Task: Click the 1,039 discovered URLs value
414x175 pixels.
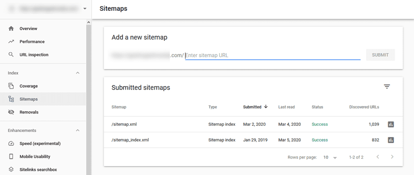Action: (374, 124)
